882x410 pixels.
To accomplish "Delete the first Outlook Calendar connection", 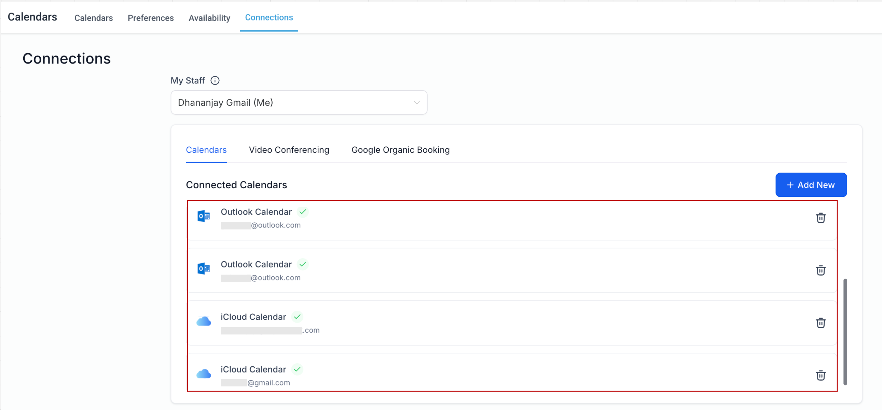I will pyautogui.click(x=821, y=218).
